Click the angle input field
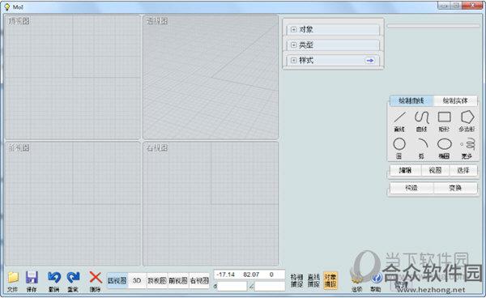This screenshot has height=298, width=486. click(270, 286)
